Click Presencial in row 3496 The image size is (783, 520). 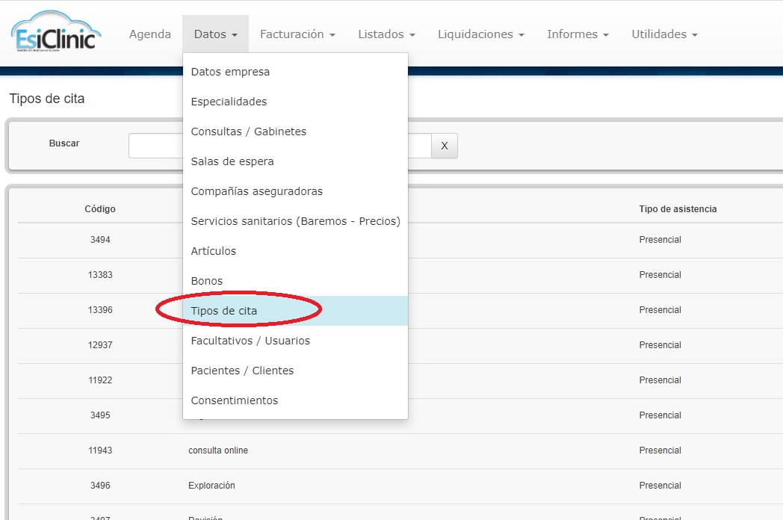click(660, 485)
